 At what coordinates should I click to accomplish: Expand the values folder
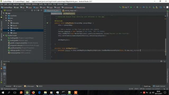(x=9, y=33)
